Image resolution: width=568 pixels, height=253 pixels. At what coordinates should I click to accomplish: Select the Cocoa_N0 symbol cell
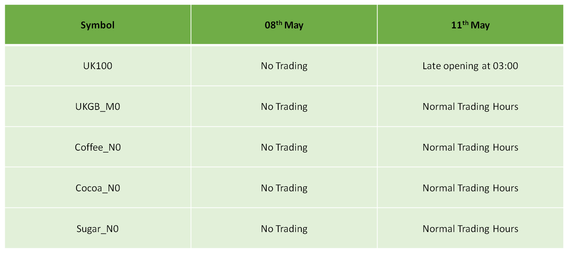click(97, 188)
